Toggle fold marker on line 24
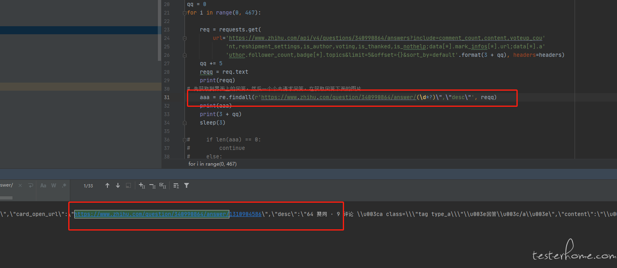The height and width of the screenshot is (268, 617). [x=185, y=38]
